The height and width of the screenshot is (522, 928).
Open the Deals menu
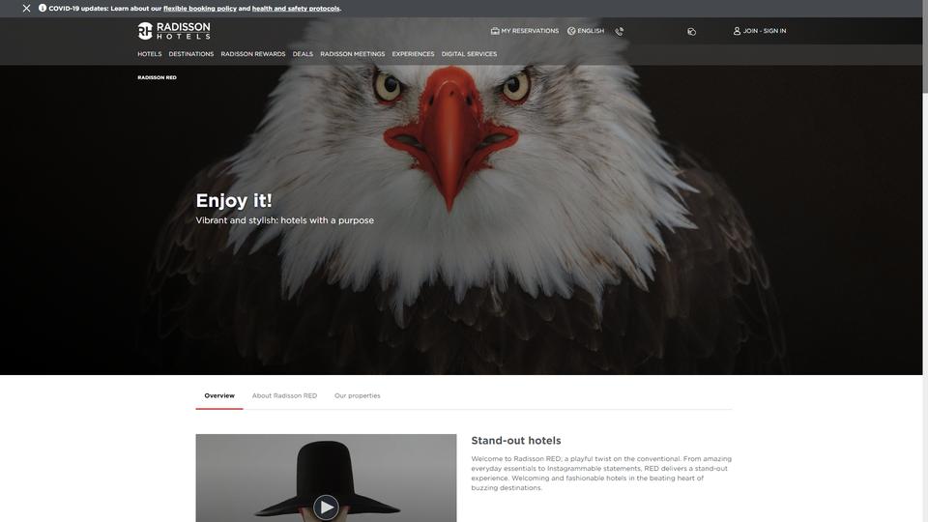click(303, 54)
